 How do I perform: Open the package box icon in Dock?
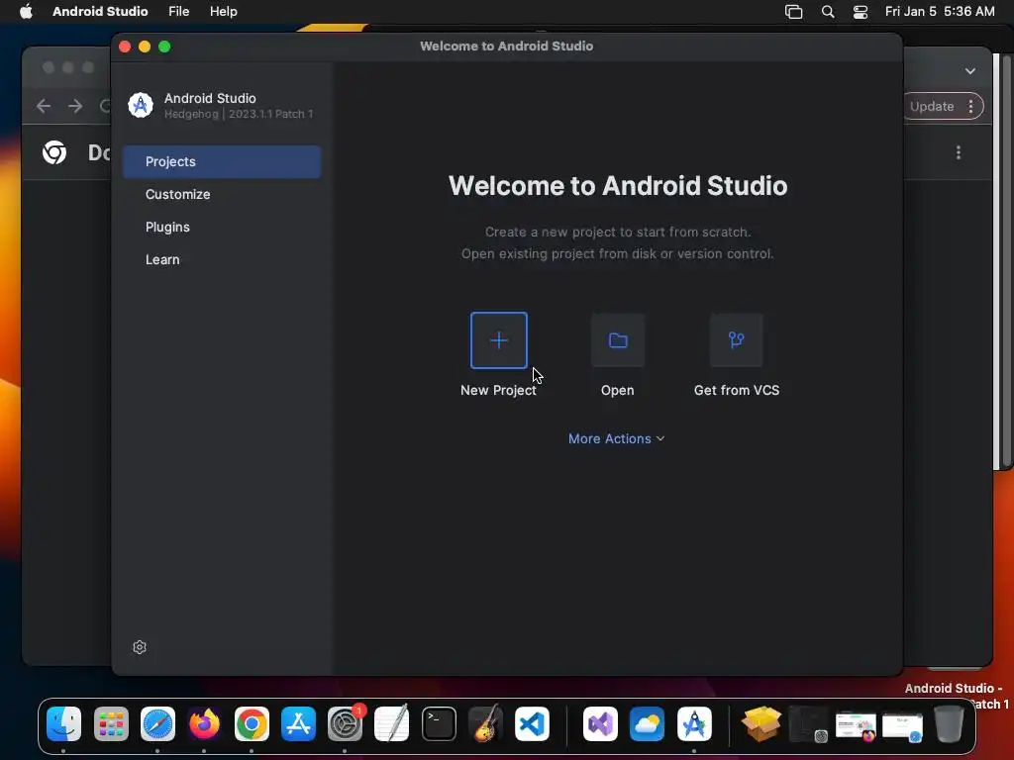pyautogui.click(x=761, y=723)
